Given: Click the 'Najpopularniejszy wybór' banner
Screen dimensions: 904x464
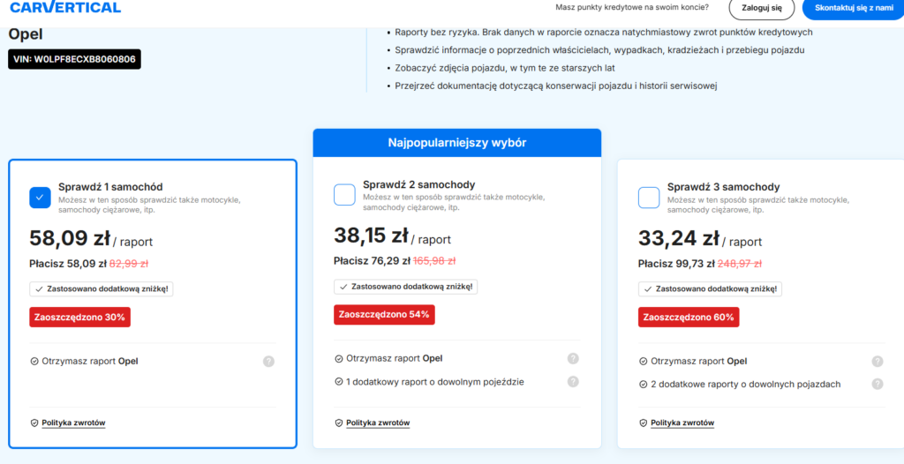Looking at the screenshot, I should coord(456,143).
